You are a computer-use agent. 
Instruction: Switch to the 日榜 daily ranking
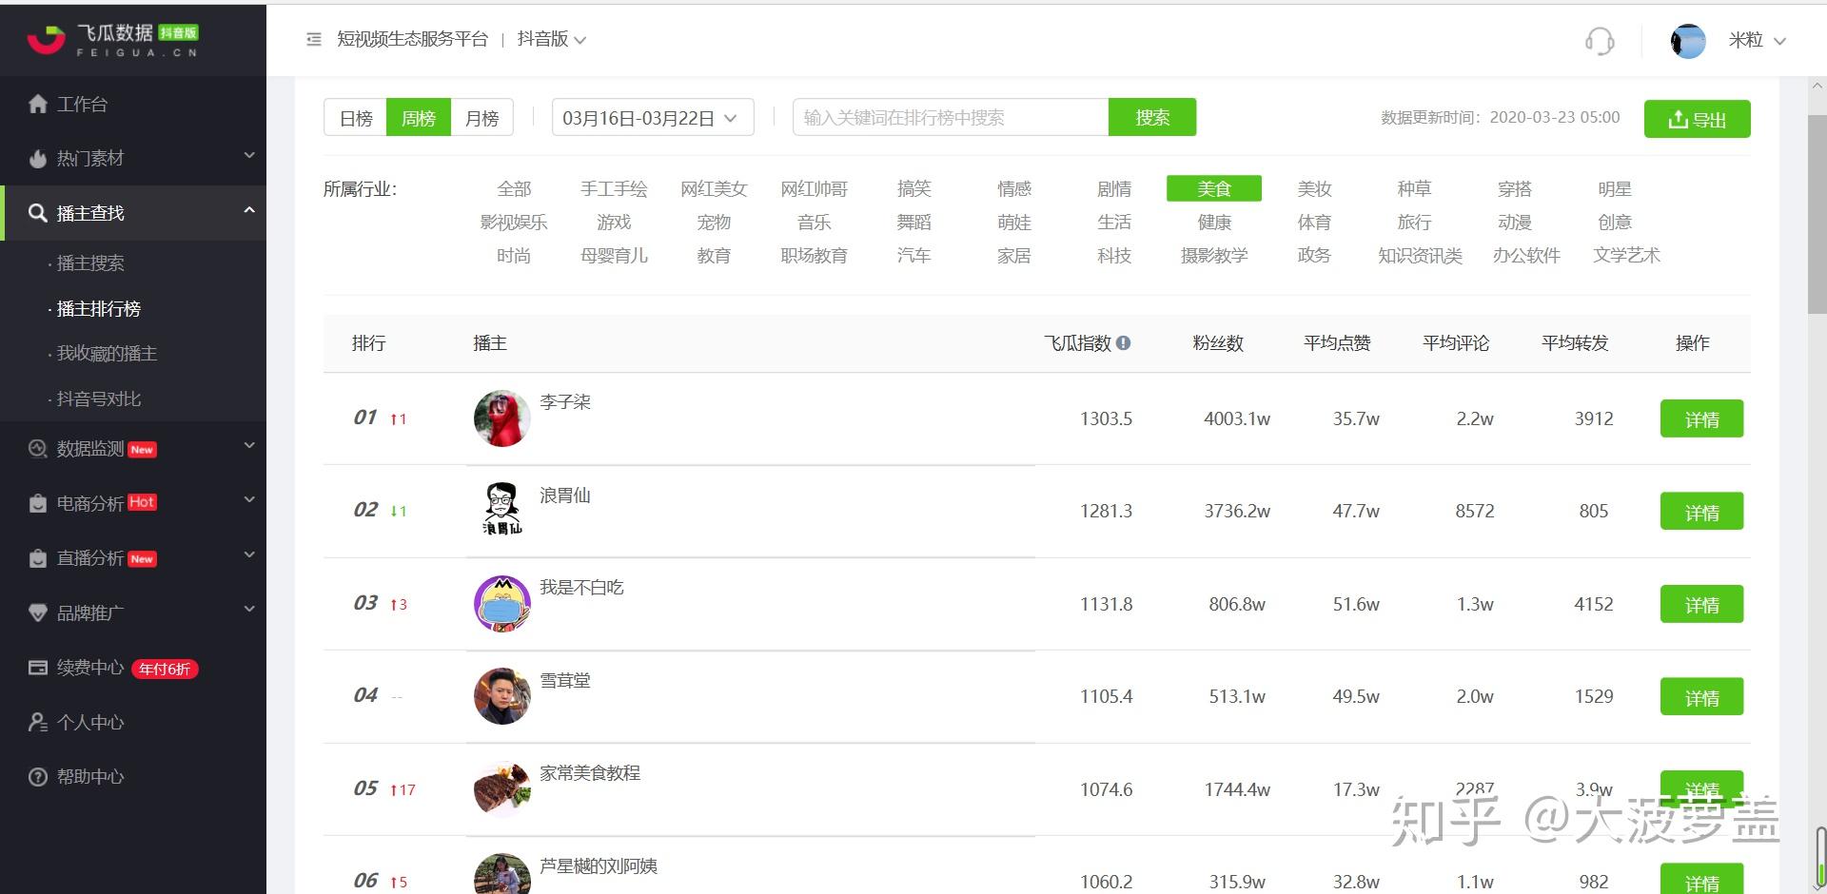click(x=356, y=118)
